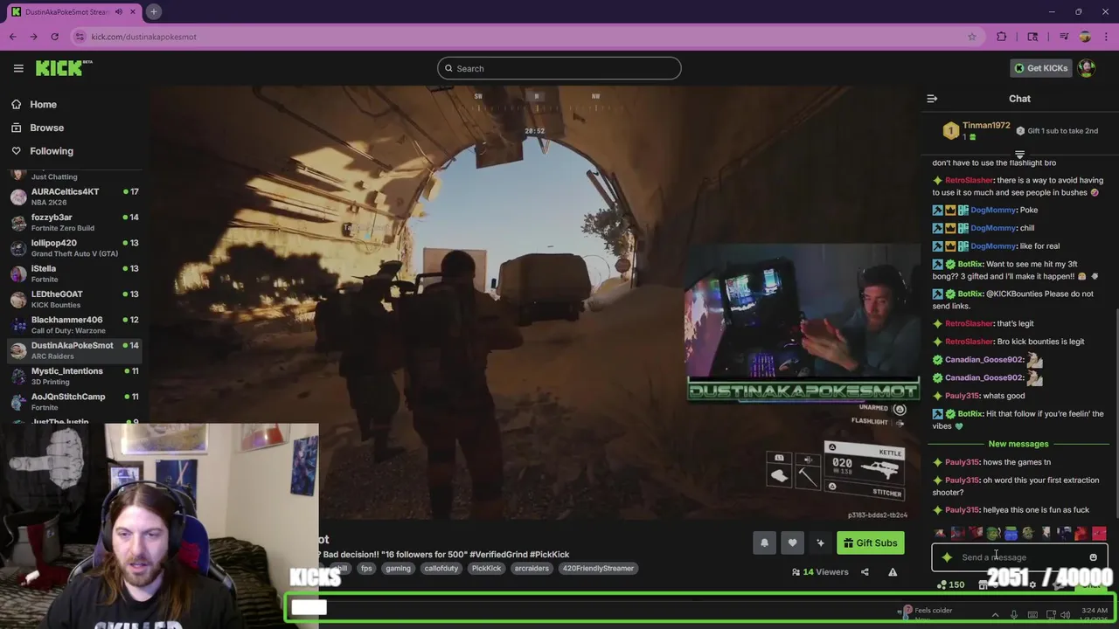1119x629 pixels.
Task: Click the fps stream tag
Action: coord(366,569)
